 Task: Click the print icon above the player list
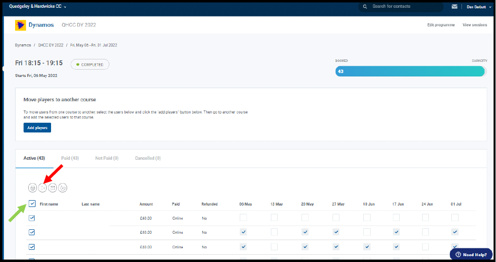pos(33,187)
